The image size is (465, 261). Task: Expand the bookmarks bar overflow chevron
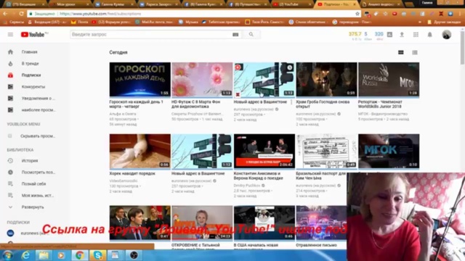coord(420,22)
